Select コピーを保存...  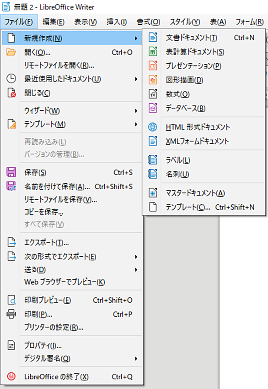pyautogui.click(x=72, y=212)
